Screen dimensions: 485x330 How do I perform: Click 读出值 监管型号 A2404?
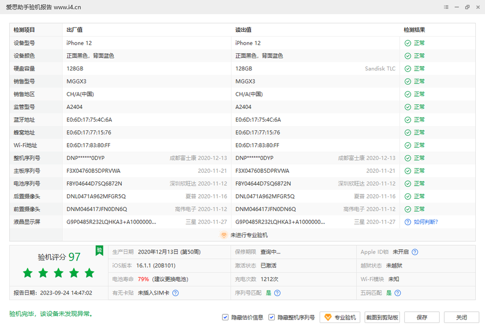(244, 107)
